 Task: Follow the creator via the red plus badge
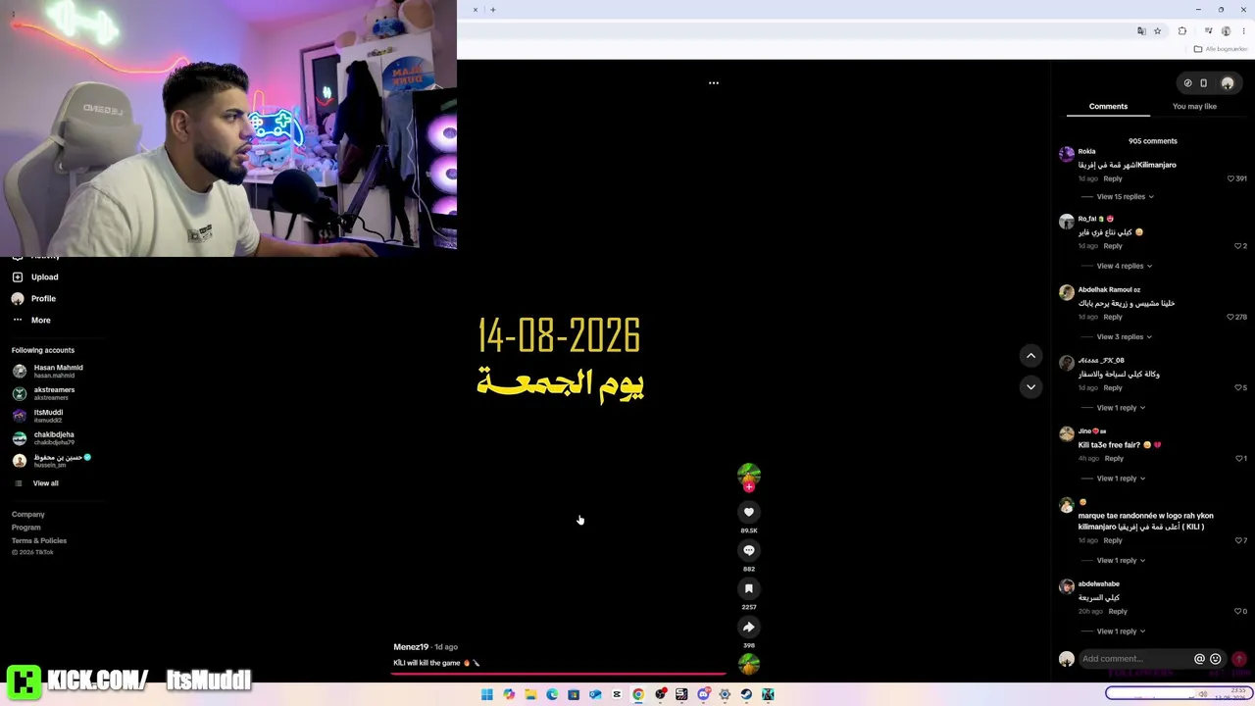pos(749,486)
